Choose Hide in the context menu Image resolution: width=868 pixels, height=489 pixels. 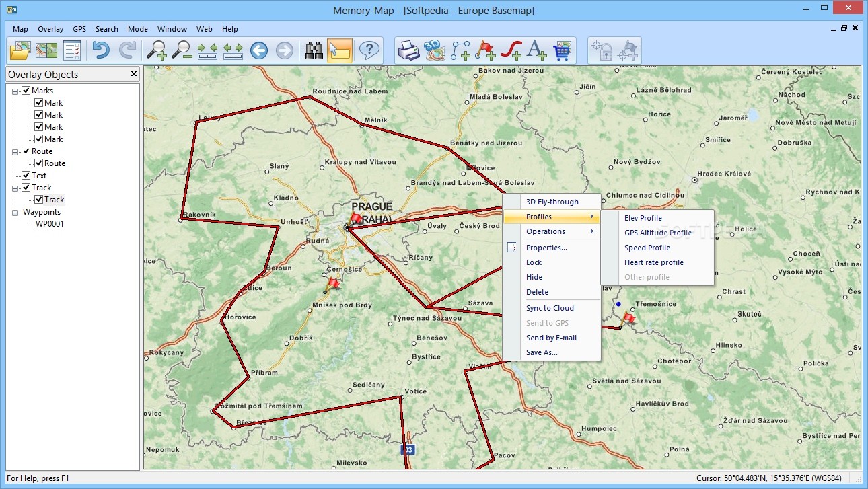[552, 277]
